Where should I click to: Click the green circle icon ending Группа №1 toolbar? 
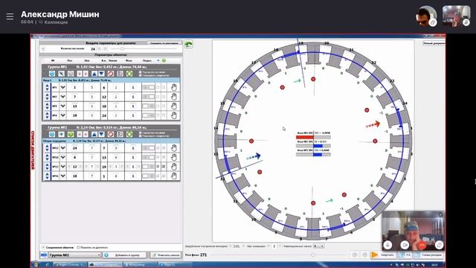click(x=129, y=74)
